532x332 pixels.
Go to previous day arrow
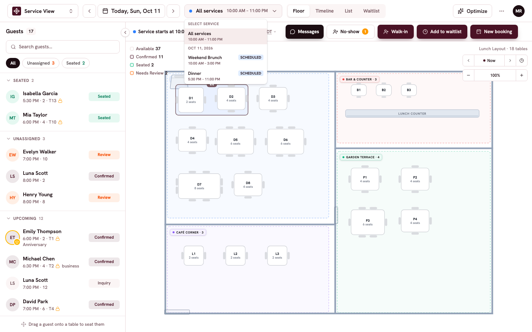pos(89,11)
